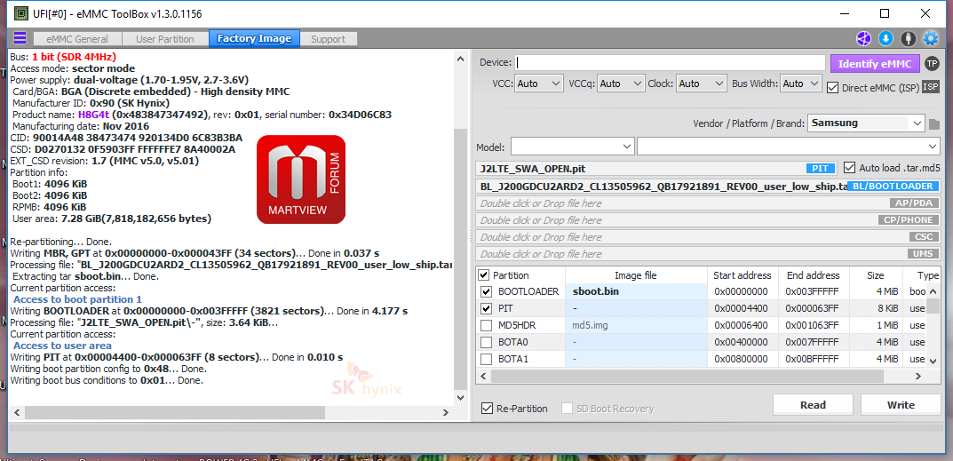
Task: Click the dark USB cable icon
Action: pyautogui.click(x=908, y=38)
